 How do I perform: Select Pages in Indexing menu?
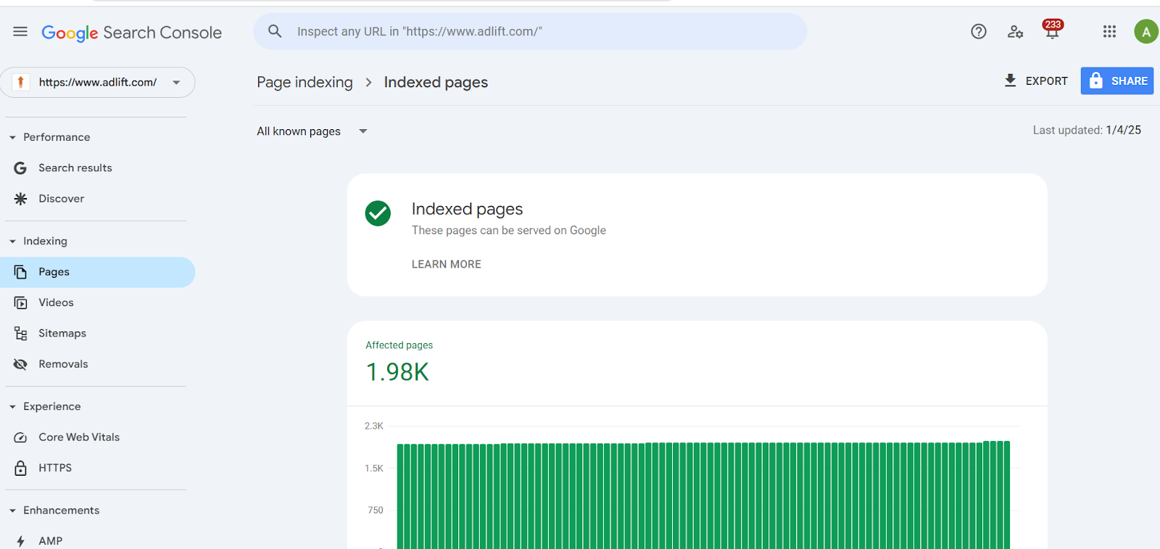(98, 272)
